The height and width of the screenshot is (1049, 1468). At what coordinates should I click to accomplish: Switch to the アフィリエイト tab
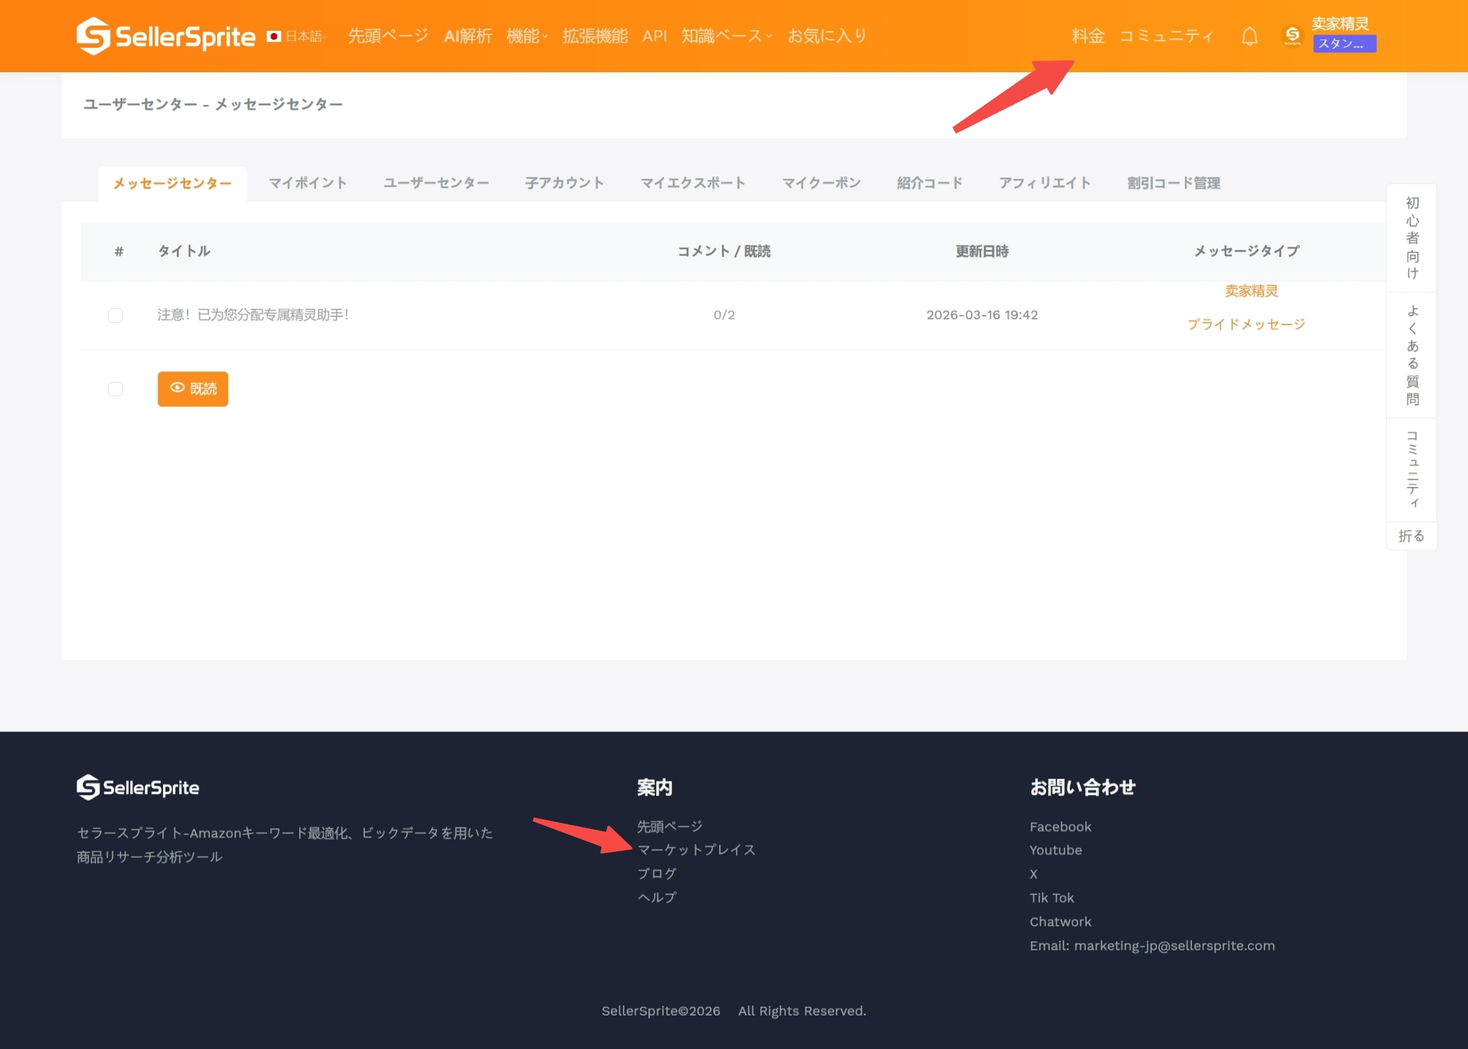(x=1045, y=183)
